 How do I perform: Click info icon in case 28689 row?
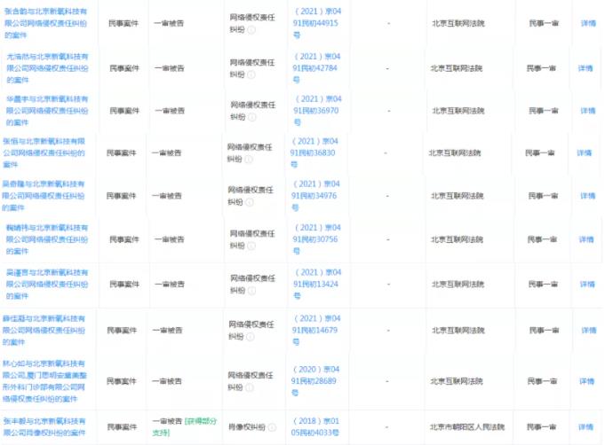[250, 387]
